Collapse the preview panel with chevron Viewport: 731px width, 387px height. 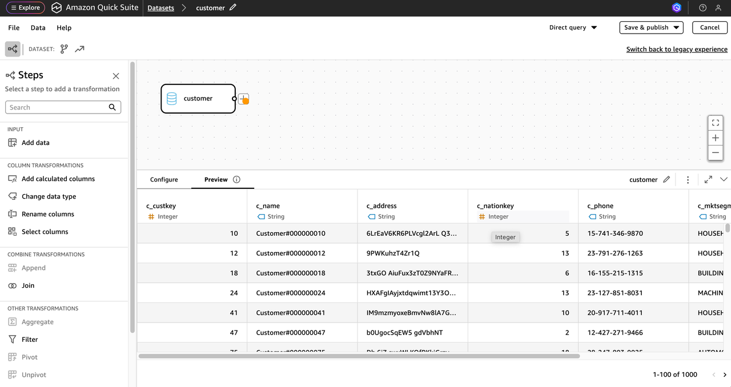point(724,179)
